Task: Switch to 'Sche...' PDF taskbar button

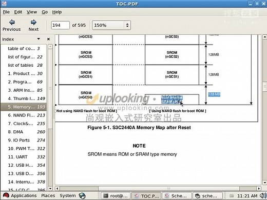Action: (x=177, y=196)
